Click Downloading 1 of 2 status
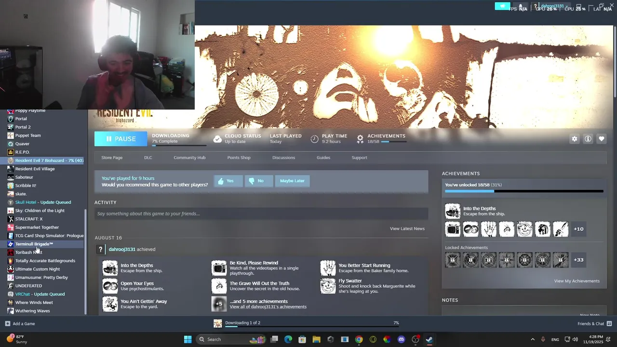Image resolution: width=617 pixels, height=347 pixels. pos(242,323)
